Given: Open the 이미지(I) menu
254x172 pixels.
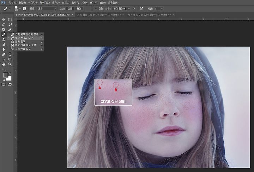Looking at the screenshot, I should pos(33,3).
